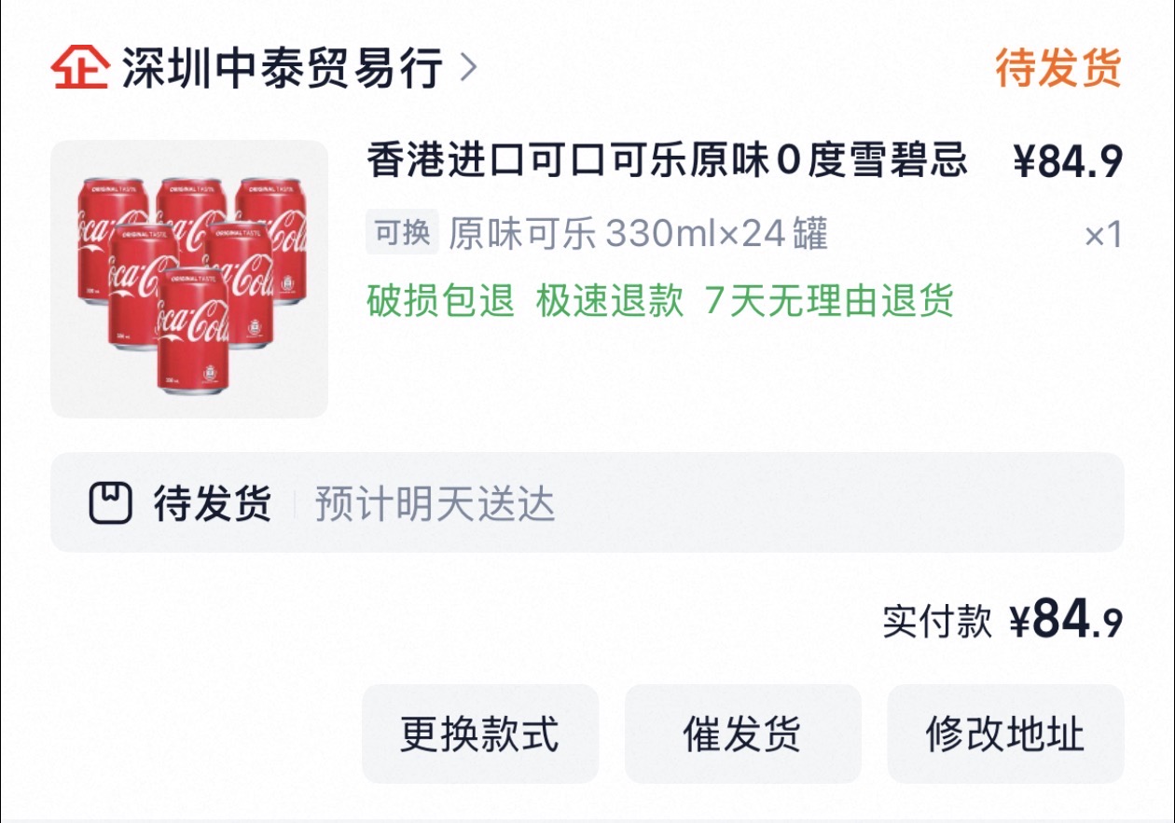Open the 香港进口可口可乐 product title
The image size is (1175, 823).
click(667, 161)
